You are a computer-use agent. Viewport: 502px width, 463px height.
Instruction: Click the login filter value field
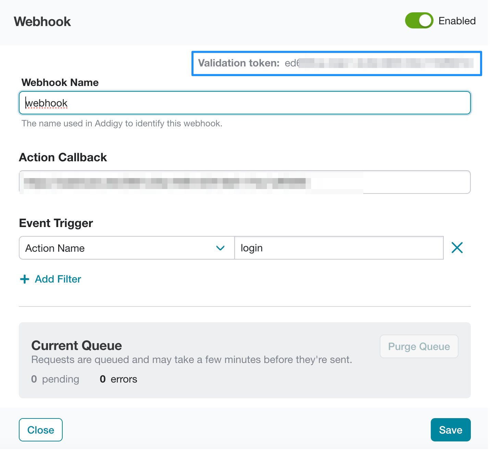(339, 248)
